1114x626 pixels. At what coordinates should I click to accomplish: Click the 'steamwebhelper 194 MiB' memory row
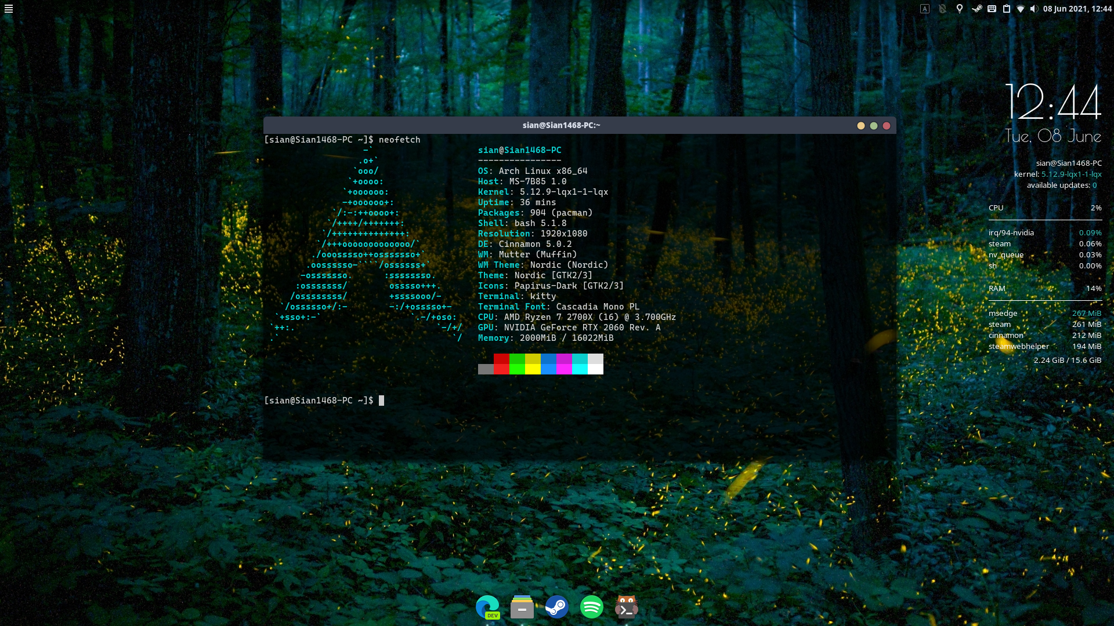[x=1045, y=347]
